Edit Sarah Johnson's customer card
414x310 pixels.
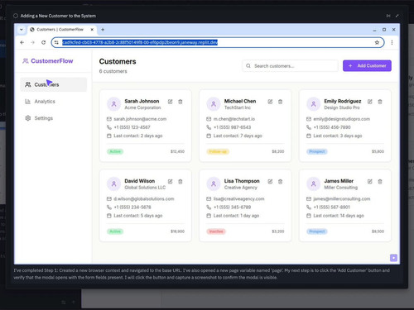[171, 102]
